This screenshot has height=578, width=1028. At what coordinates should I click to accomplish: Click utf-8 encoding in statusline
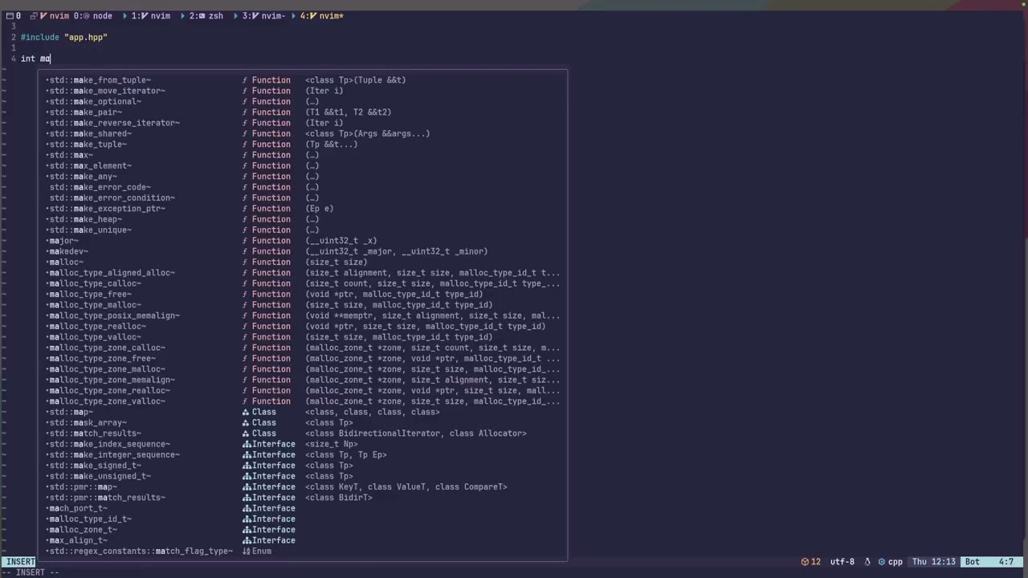(842, 562)
